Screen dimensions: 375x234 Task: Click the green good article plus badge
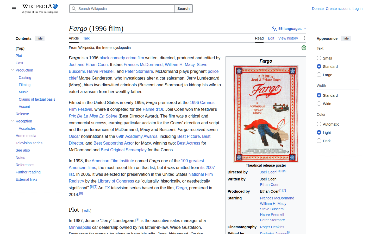click(x=304, y=48)
